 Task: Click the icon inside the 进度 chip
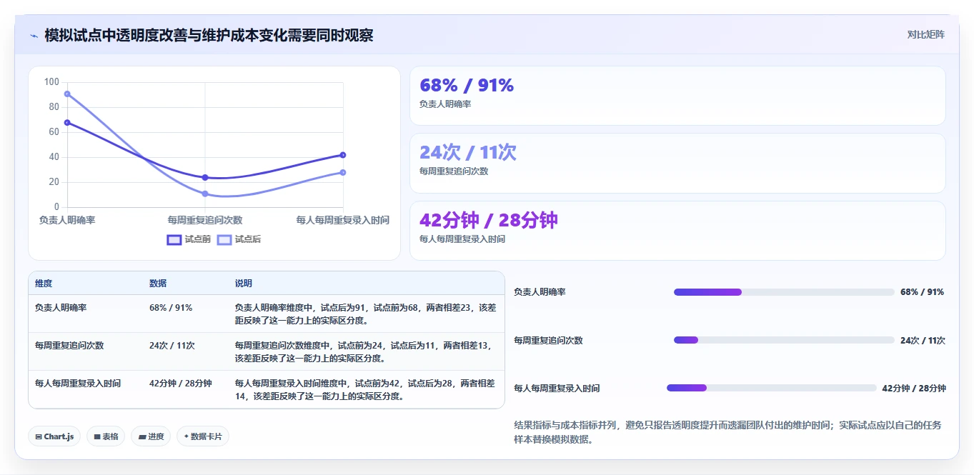coord(141,436)
